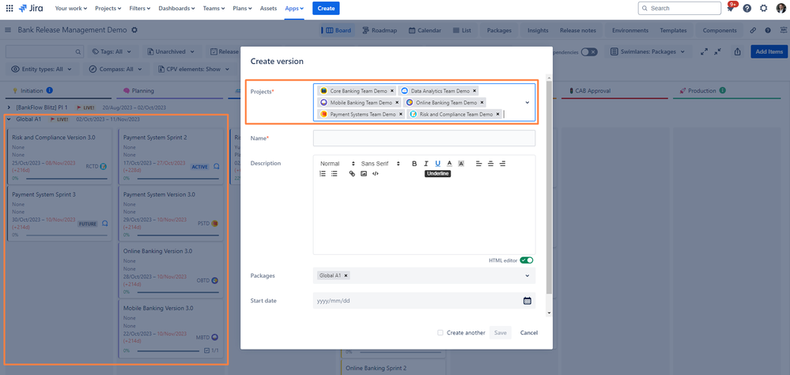The height and width of the screenshot is (375, 790).
Task: Open the Projects menu in top navigation
Action: tap(108, 8)
